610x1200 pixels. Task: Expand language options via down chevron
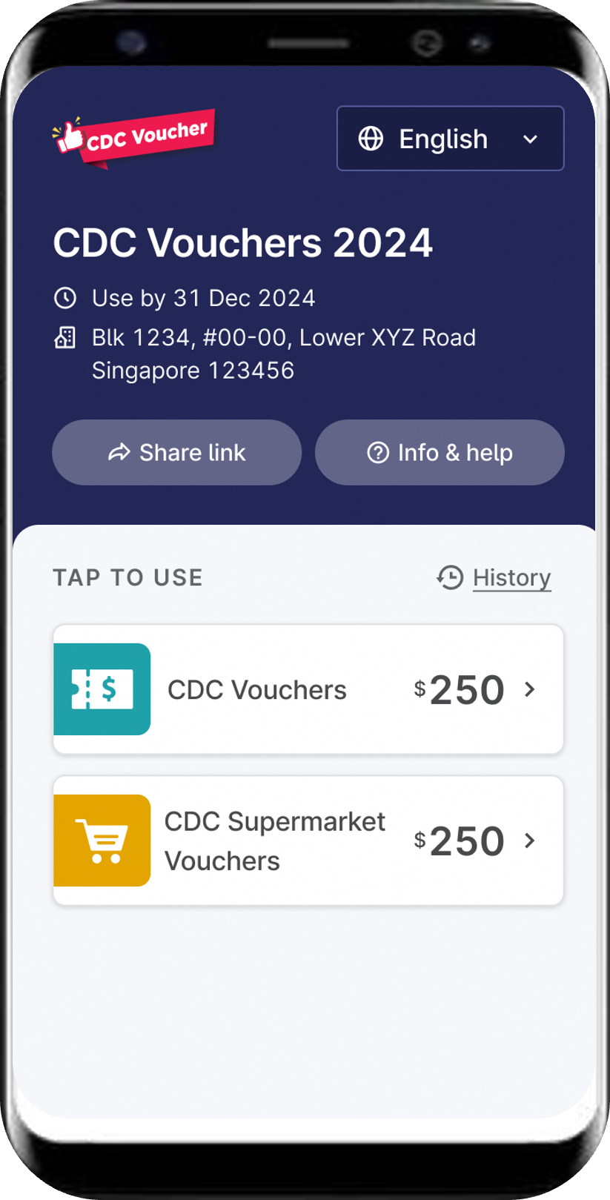[x=530, y=139]
